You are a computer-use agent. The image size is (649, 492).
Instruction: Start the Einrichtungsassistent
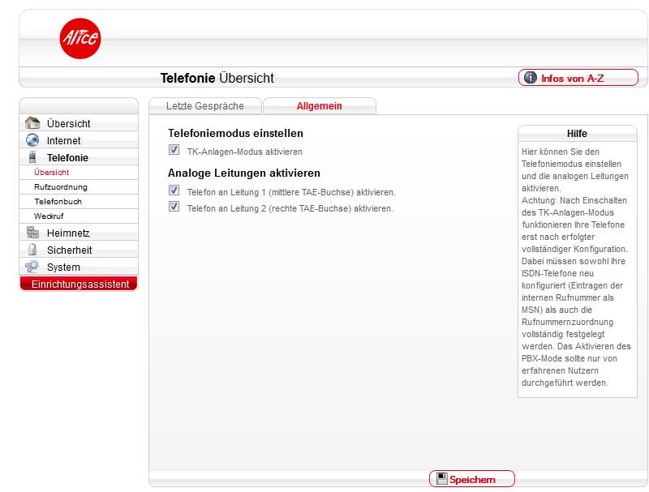(79, 284)
